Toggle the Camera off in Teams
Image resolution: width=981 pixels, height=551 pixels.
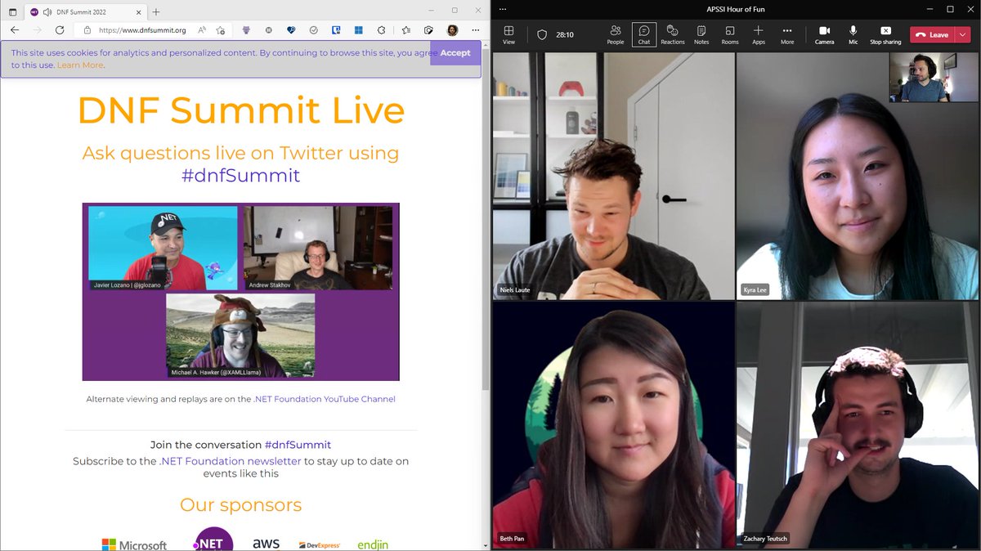(824, 34)
